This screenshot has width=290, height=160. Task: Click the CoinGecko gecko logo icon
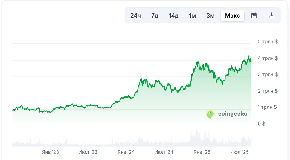[x=211, y=114]
